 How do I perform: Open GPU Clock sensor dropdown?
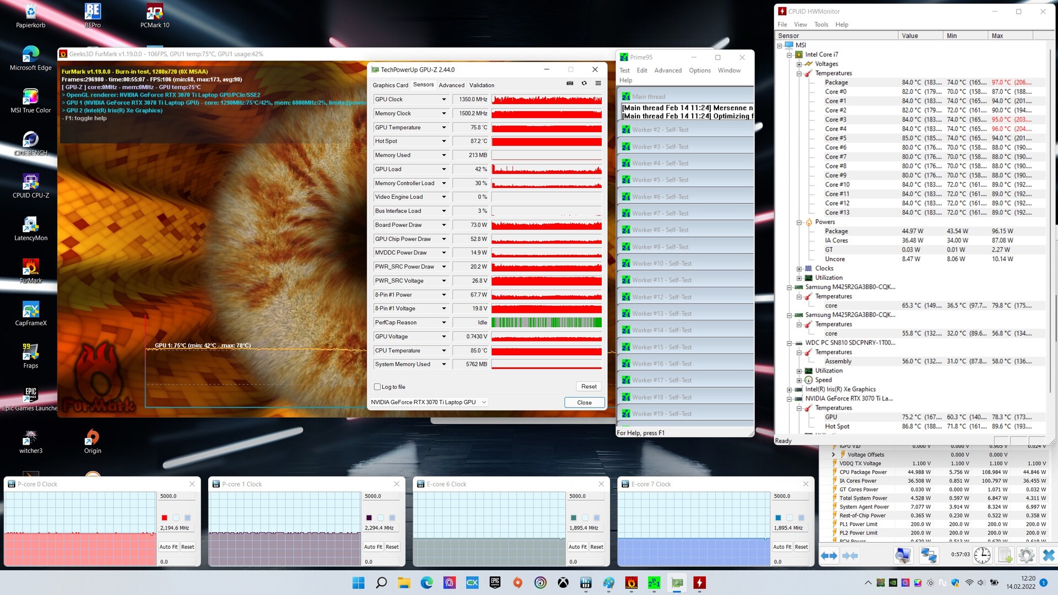pos(444,99)
